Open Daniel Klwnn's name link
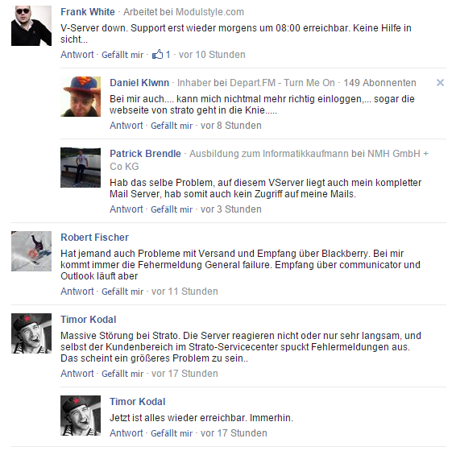 click(139, 83)
